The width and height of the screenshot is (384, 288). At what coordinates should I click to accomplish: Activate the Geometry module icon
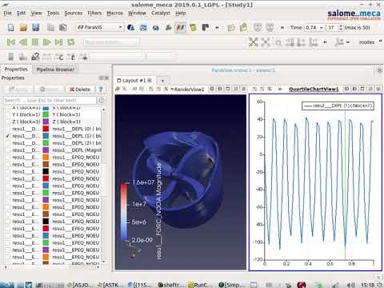(x=131, y=27)
